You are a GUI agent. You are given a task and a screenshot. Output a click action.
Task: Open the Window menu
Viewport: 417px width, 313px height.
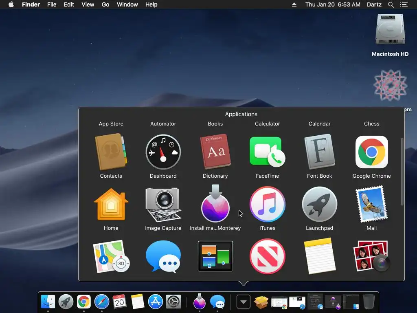click(127, 4)
